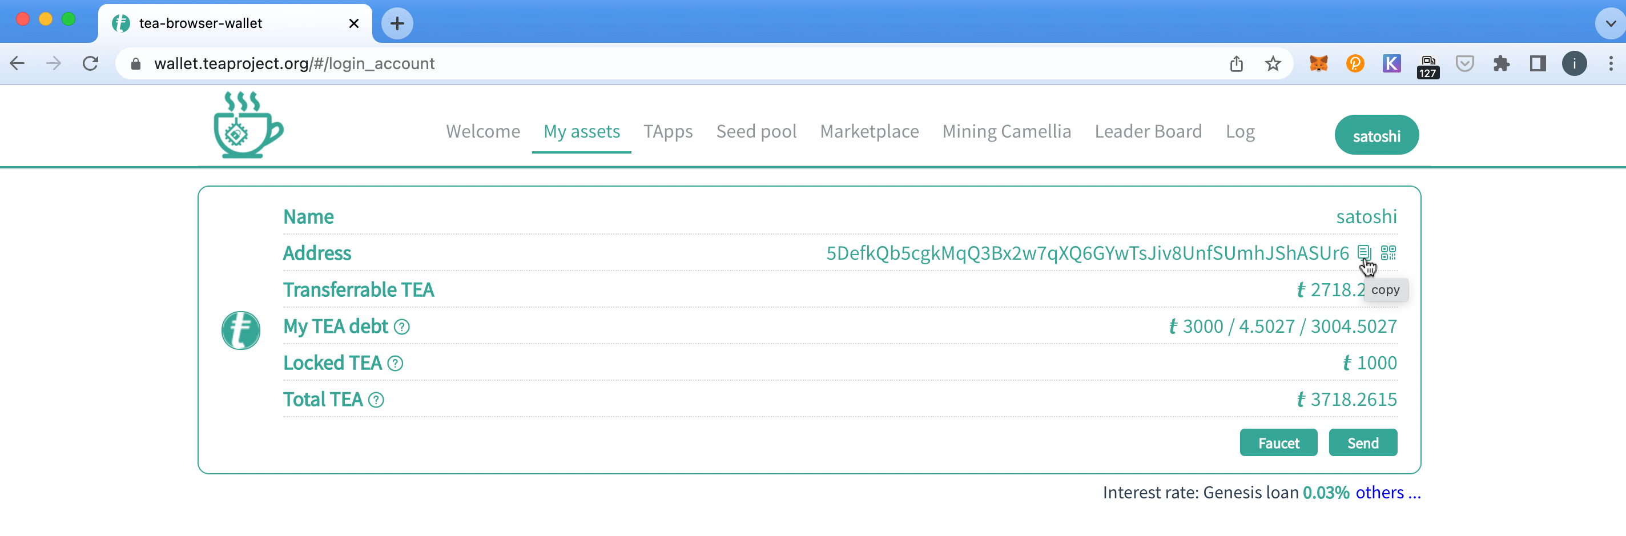Screen dimensions: 1626x536
Task: Click the satoshi account button
Action: (x=1376, y=135)
